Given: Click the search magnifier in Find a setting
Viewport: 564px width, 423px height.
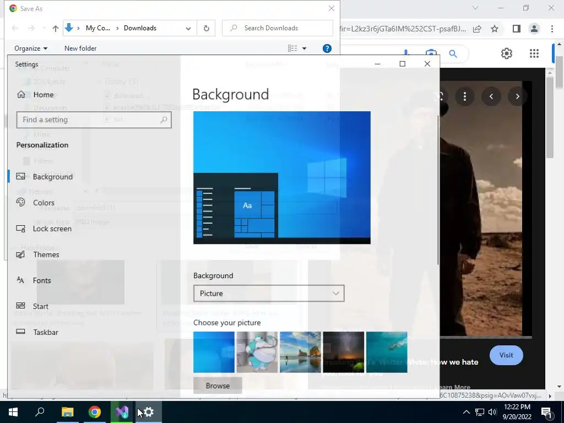Looking at the screenshot, I should click(164, 120).
